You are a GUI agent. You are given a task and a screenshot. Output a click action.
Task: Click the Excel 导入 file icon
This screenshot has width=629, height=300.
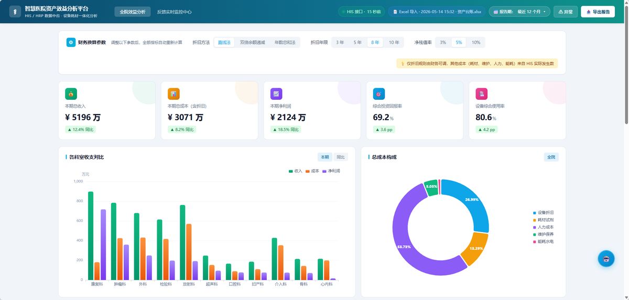395,11
